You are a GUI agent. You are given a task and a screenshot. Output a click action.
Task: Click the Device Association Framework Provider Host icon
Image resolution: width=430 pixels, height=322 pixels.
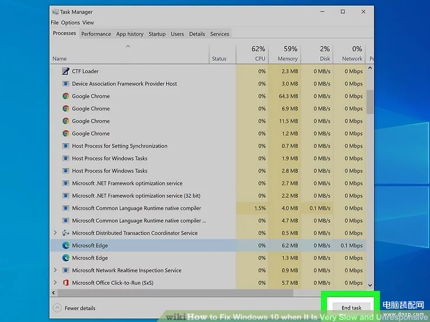point(66,84)
